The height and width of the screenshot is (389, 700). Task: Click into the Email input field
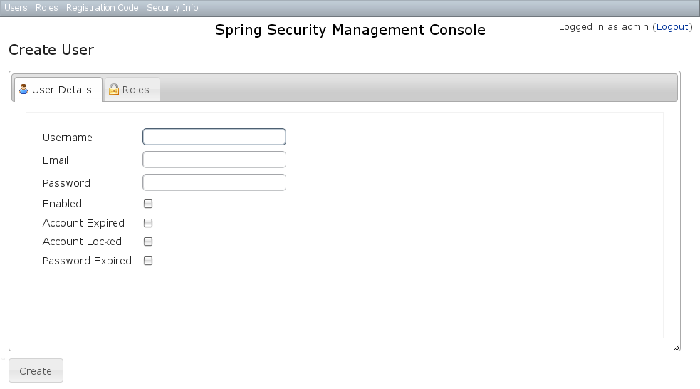coord(214,160)
